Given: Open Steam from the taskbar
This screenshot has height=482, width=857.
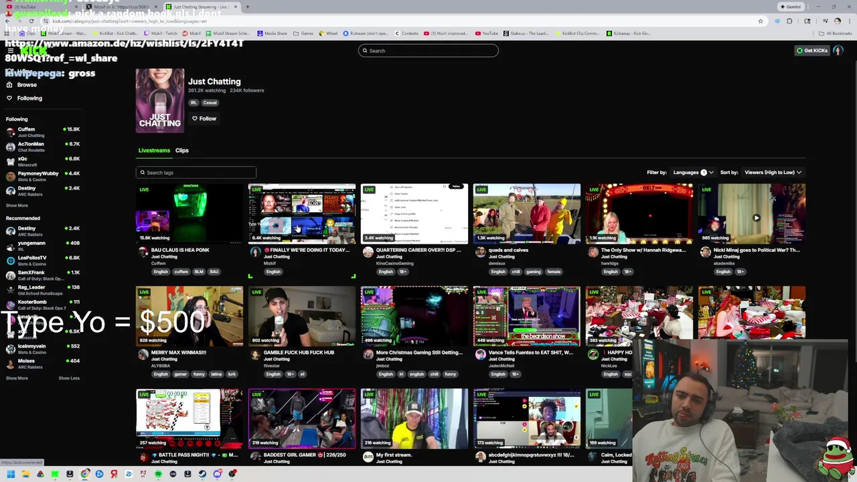Looking at the screenshot, I should [x=202, y=474].
